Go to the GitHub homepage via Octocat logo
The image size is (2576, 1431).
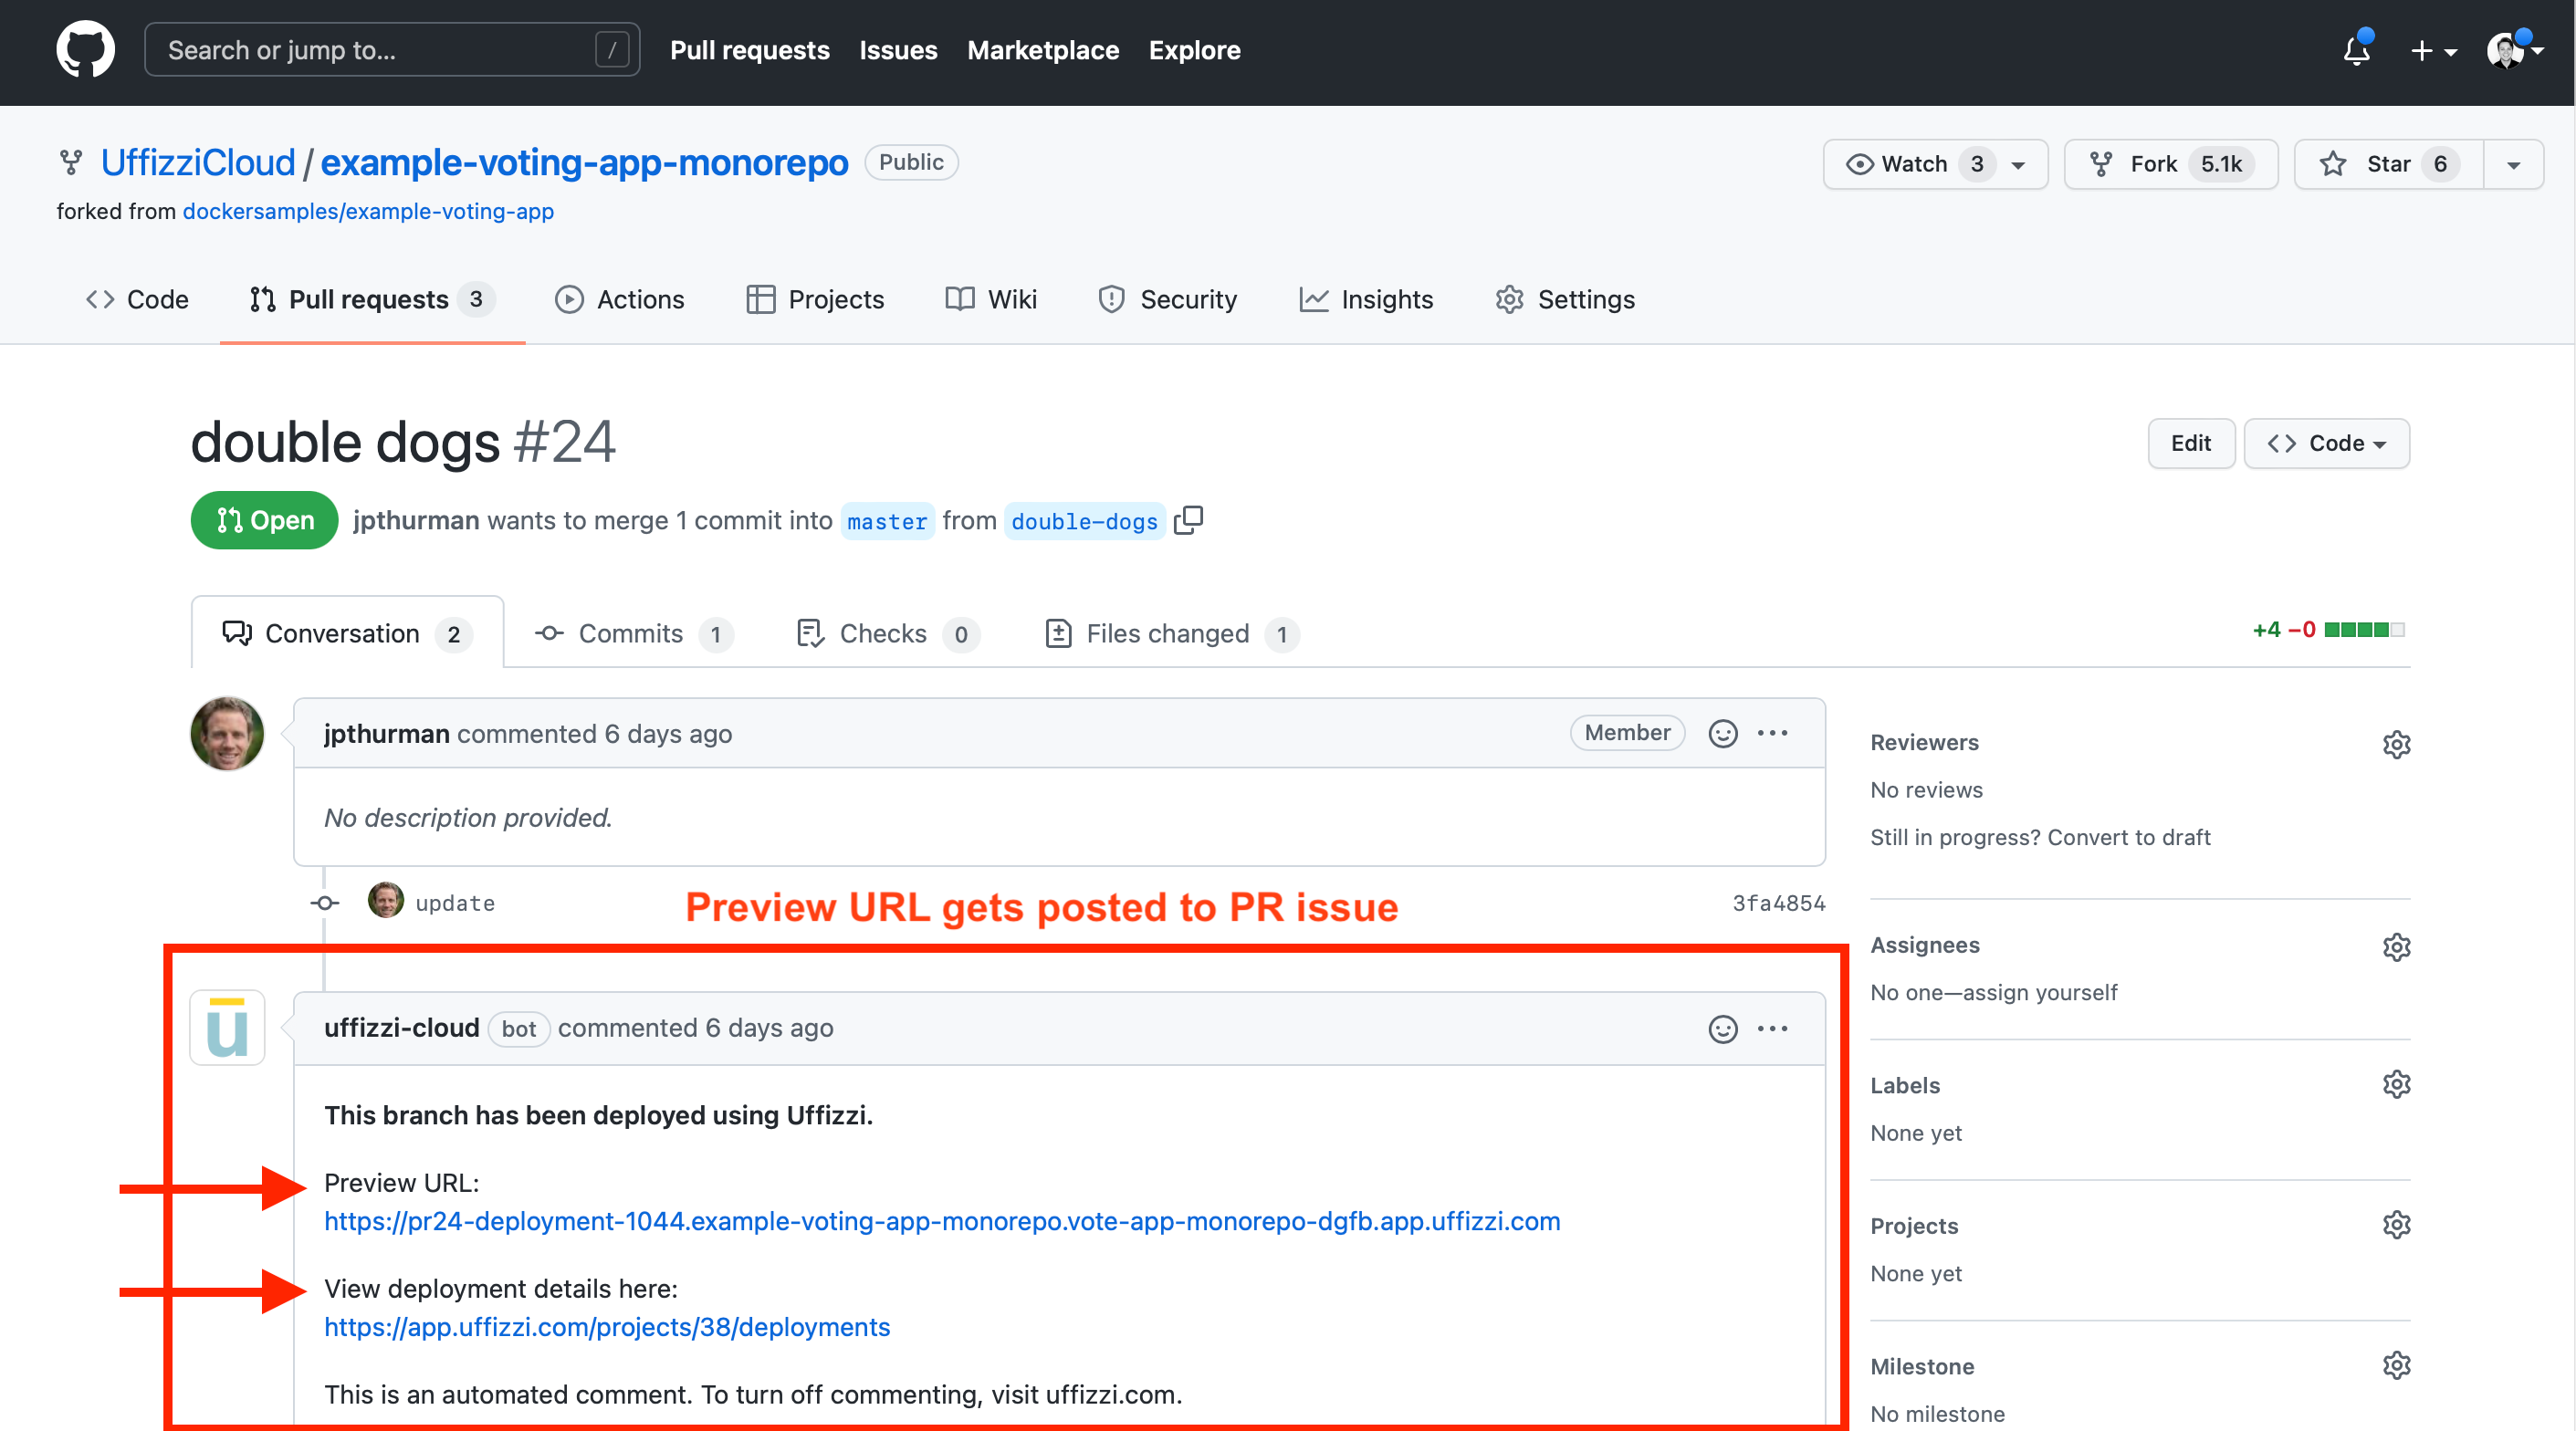85,49
